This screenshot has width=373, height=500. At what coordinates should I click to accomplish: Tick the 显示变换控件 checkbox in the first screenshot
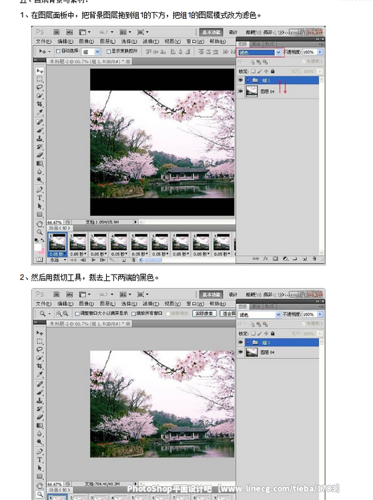click(109, 51)
